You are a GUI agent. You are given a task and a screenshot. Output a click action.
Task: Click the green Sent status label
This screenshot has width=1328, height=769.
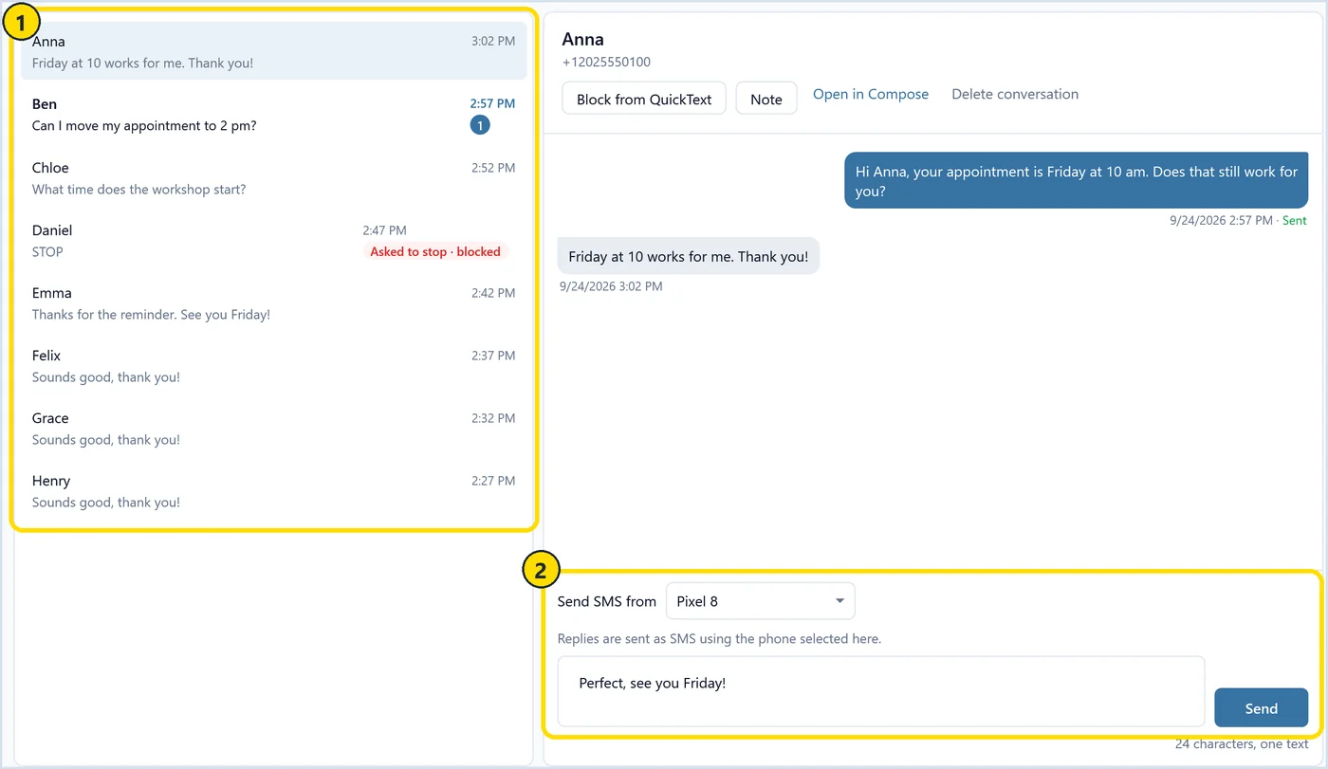pos(1294,220)
